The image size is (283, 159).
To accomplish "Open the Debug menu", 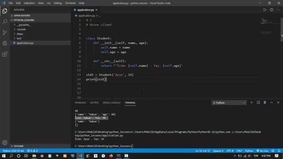I will coord(57,3).
